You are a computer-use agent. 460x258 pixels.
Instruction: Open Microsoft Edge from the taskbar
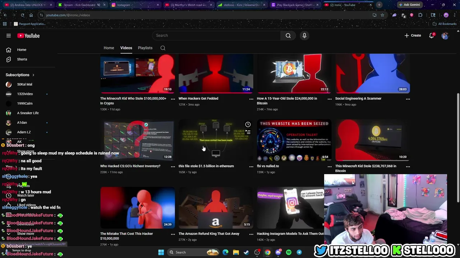225,252
